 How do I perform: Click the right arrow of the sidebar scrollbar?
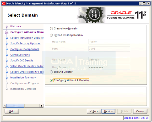pos(42,106)
